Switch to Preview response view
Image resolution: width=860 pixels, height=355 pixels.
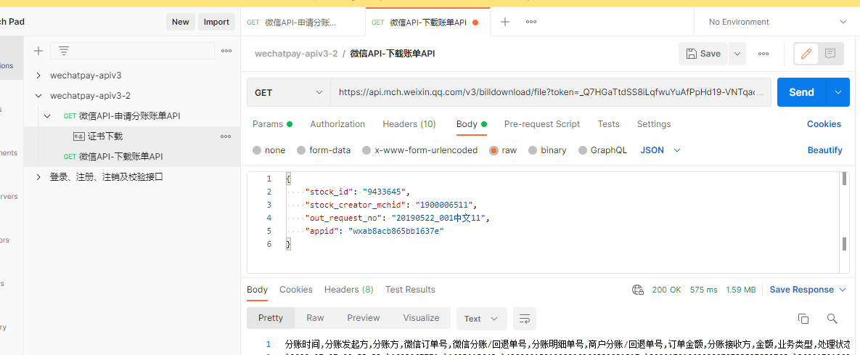[363, 318]
